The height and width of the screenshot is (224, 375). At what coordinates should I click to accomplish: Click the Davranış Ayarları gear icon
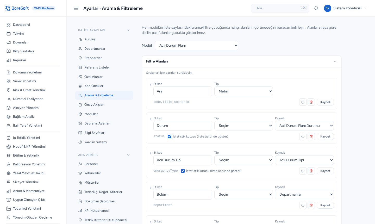pyautogui.click(x=80, y=123)
